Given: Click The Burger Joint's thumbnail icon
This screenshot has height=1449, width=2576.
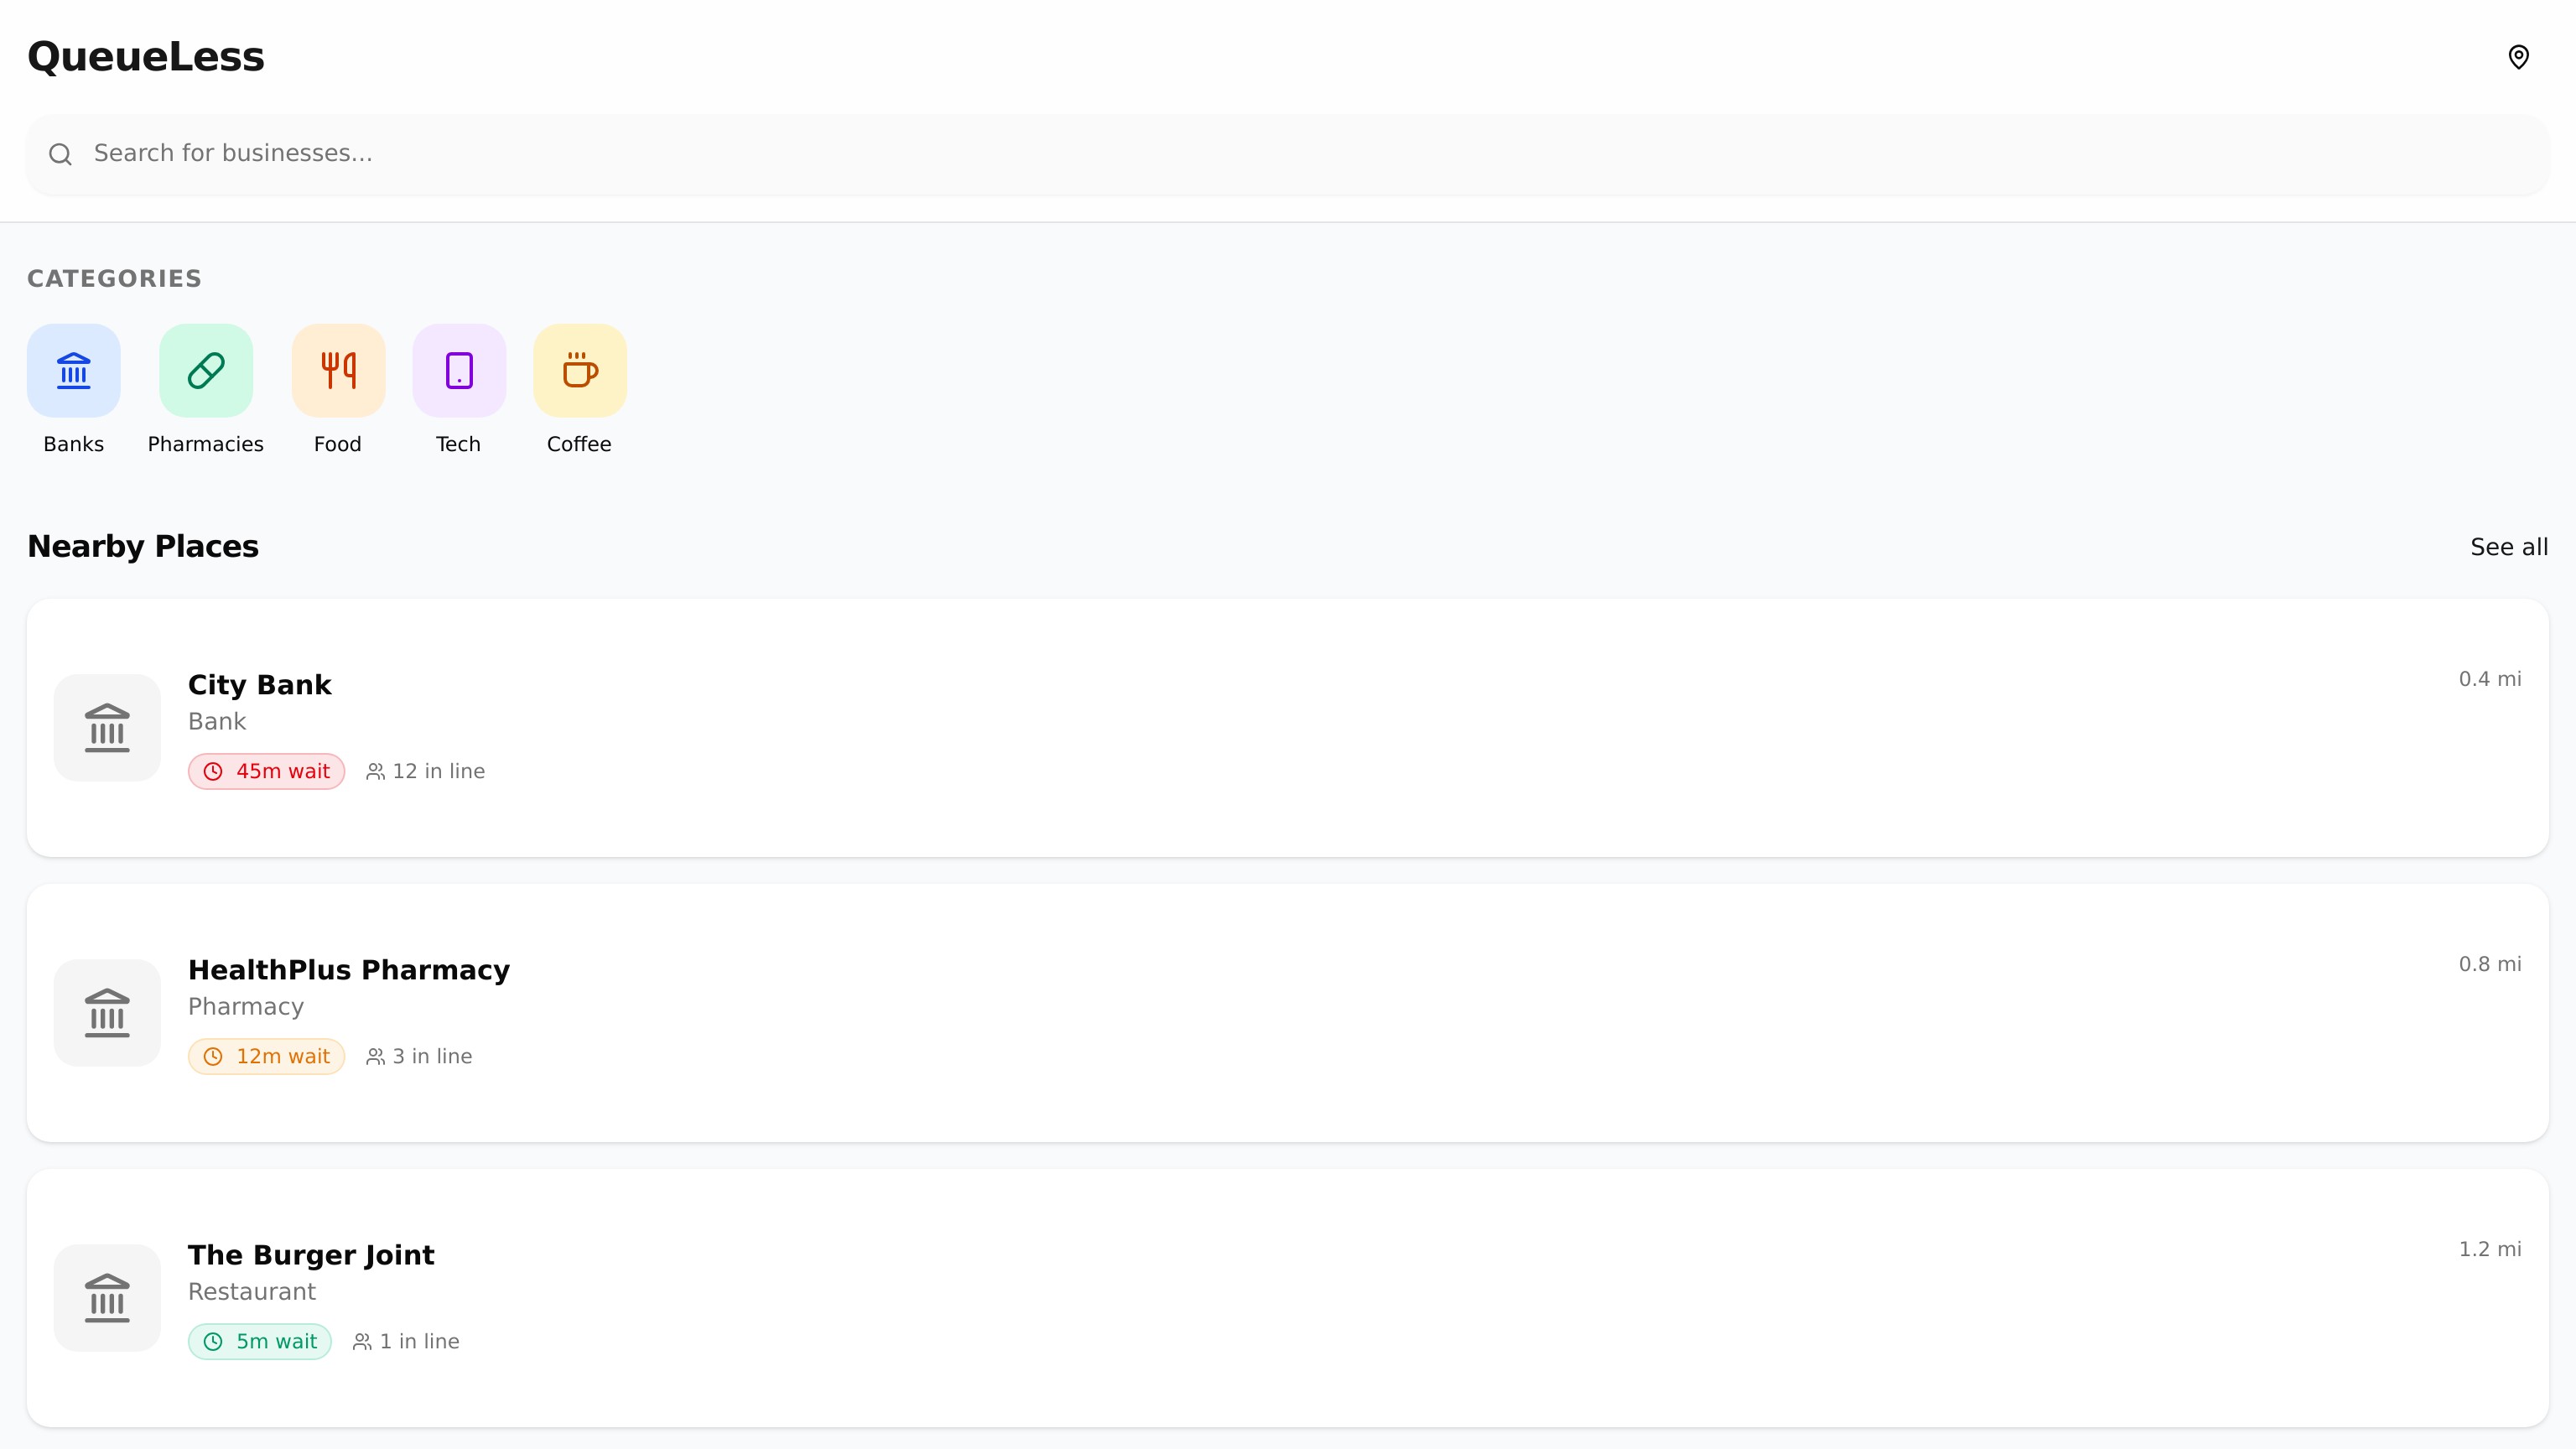Looking at the screenshot, I should point(107,1297).
